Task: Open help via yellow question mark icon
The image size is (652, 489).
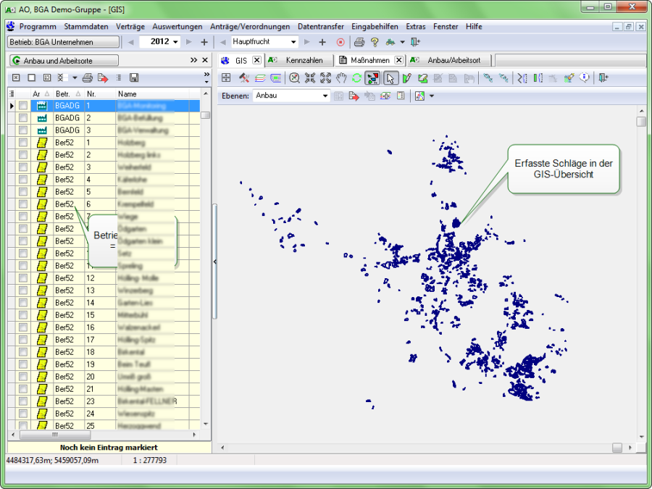Action: [375, 42]
